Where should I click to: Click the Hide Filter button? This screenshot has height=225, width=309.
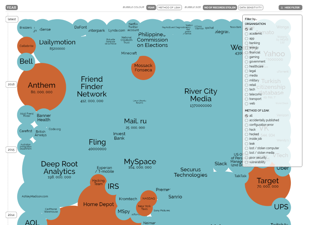coord(290,7)
